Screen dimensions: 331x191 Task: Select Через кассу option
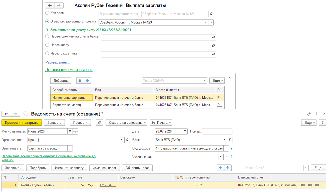pyautogui.click(x=47, y=45)
